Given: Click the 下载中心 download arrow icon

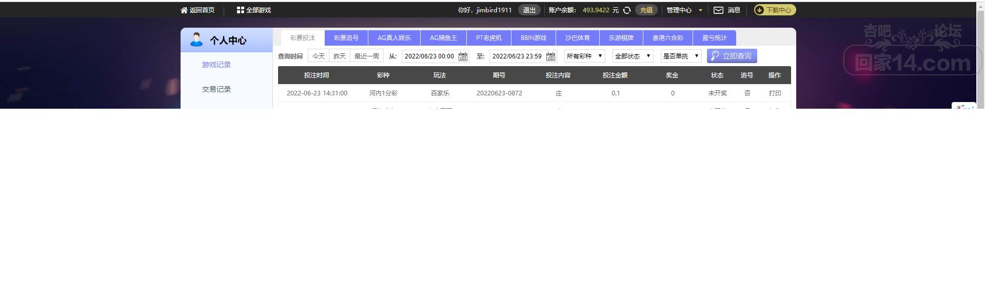Looking at the screenshot, I should point(760,10).
